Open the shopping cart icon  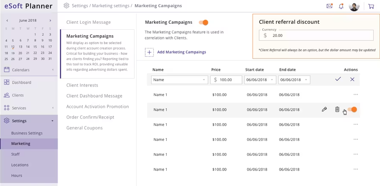(371, 6)
